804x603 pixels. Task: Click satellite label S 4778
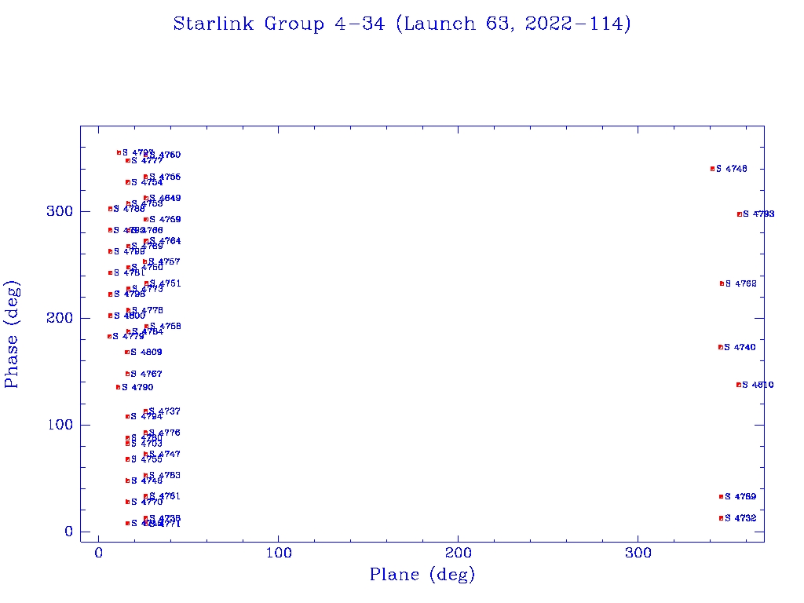point(147,310)
